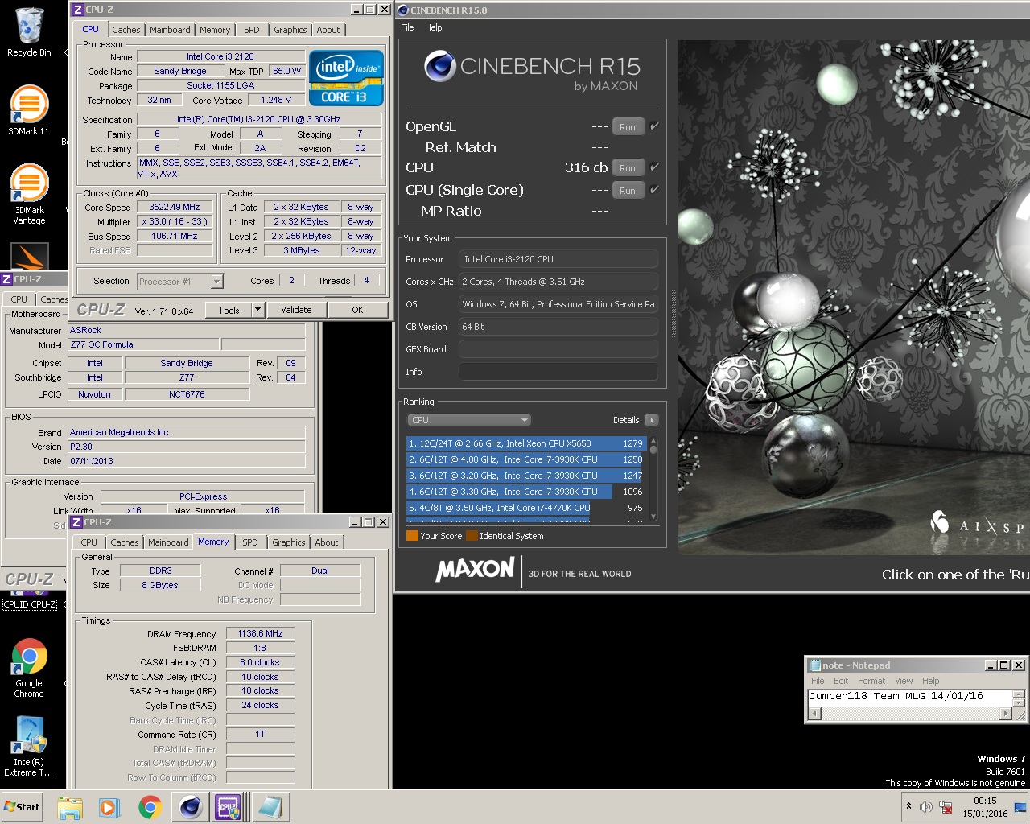Show hidden tray icons arrow

point(908,806)
